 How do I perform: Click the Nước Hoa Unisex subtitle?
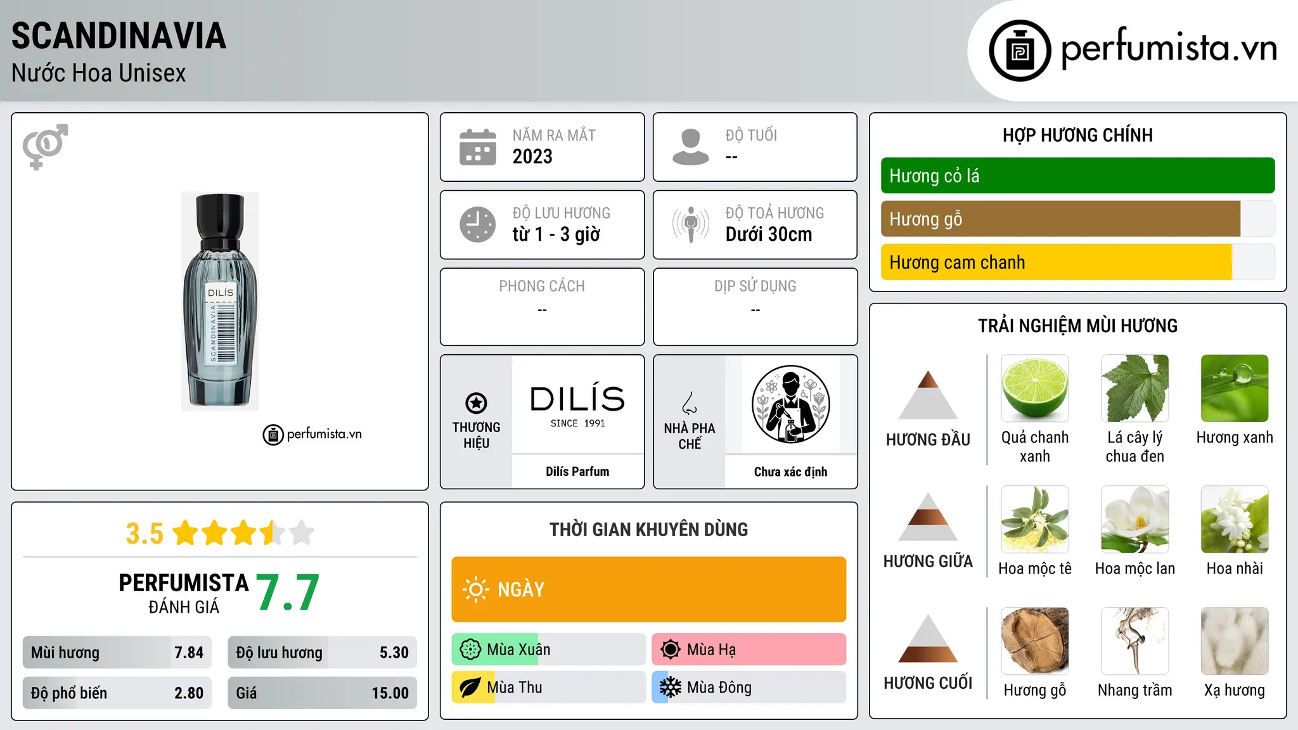tap(99, 74)
